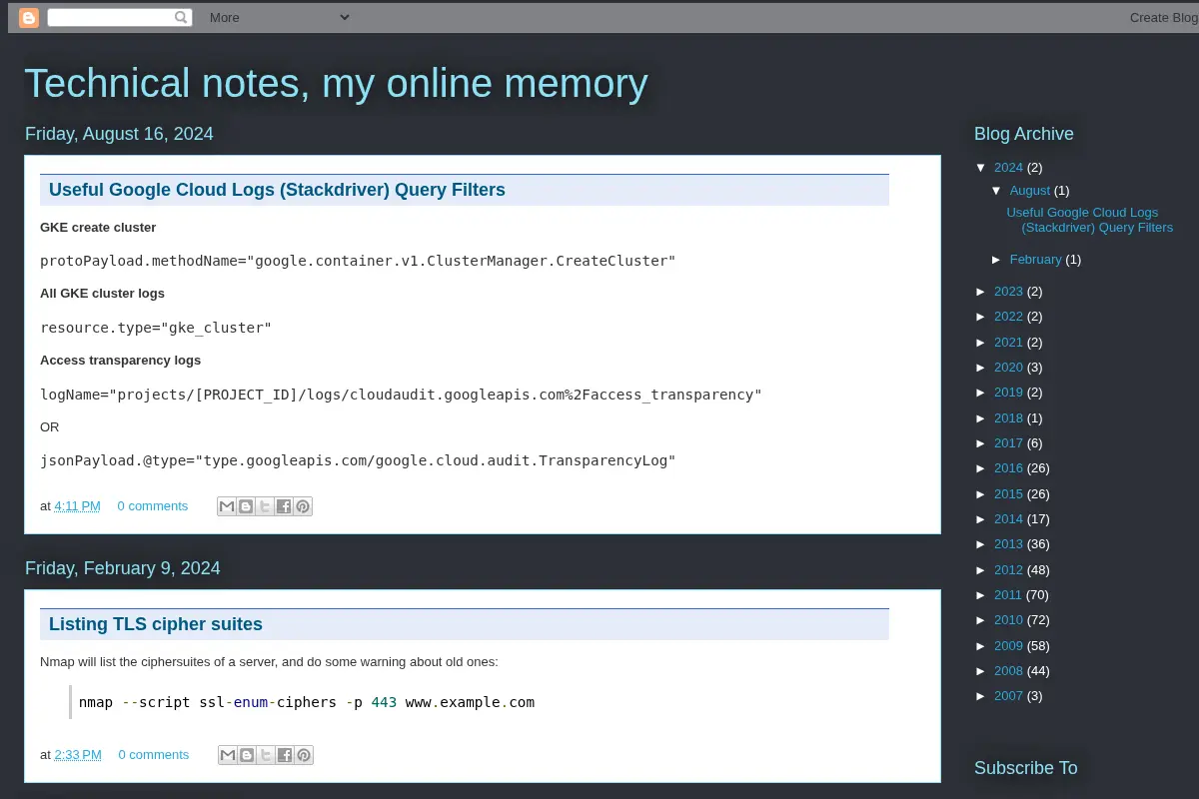This screenshot has height=799, width=1199.
Task: Open Useful Google Cloud Logs post title
Action: pos(277,190)
